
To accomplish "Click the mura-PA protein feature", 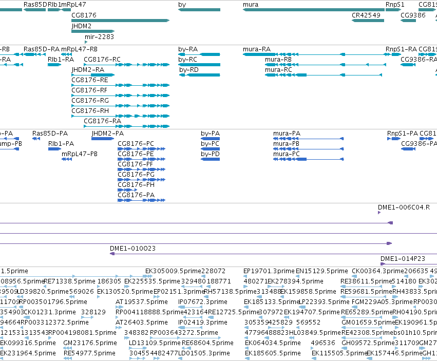I will click(309, 139).
